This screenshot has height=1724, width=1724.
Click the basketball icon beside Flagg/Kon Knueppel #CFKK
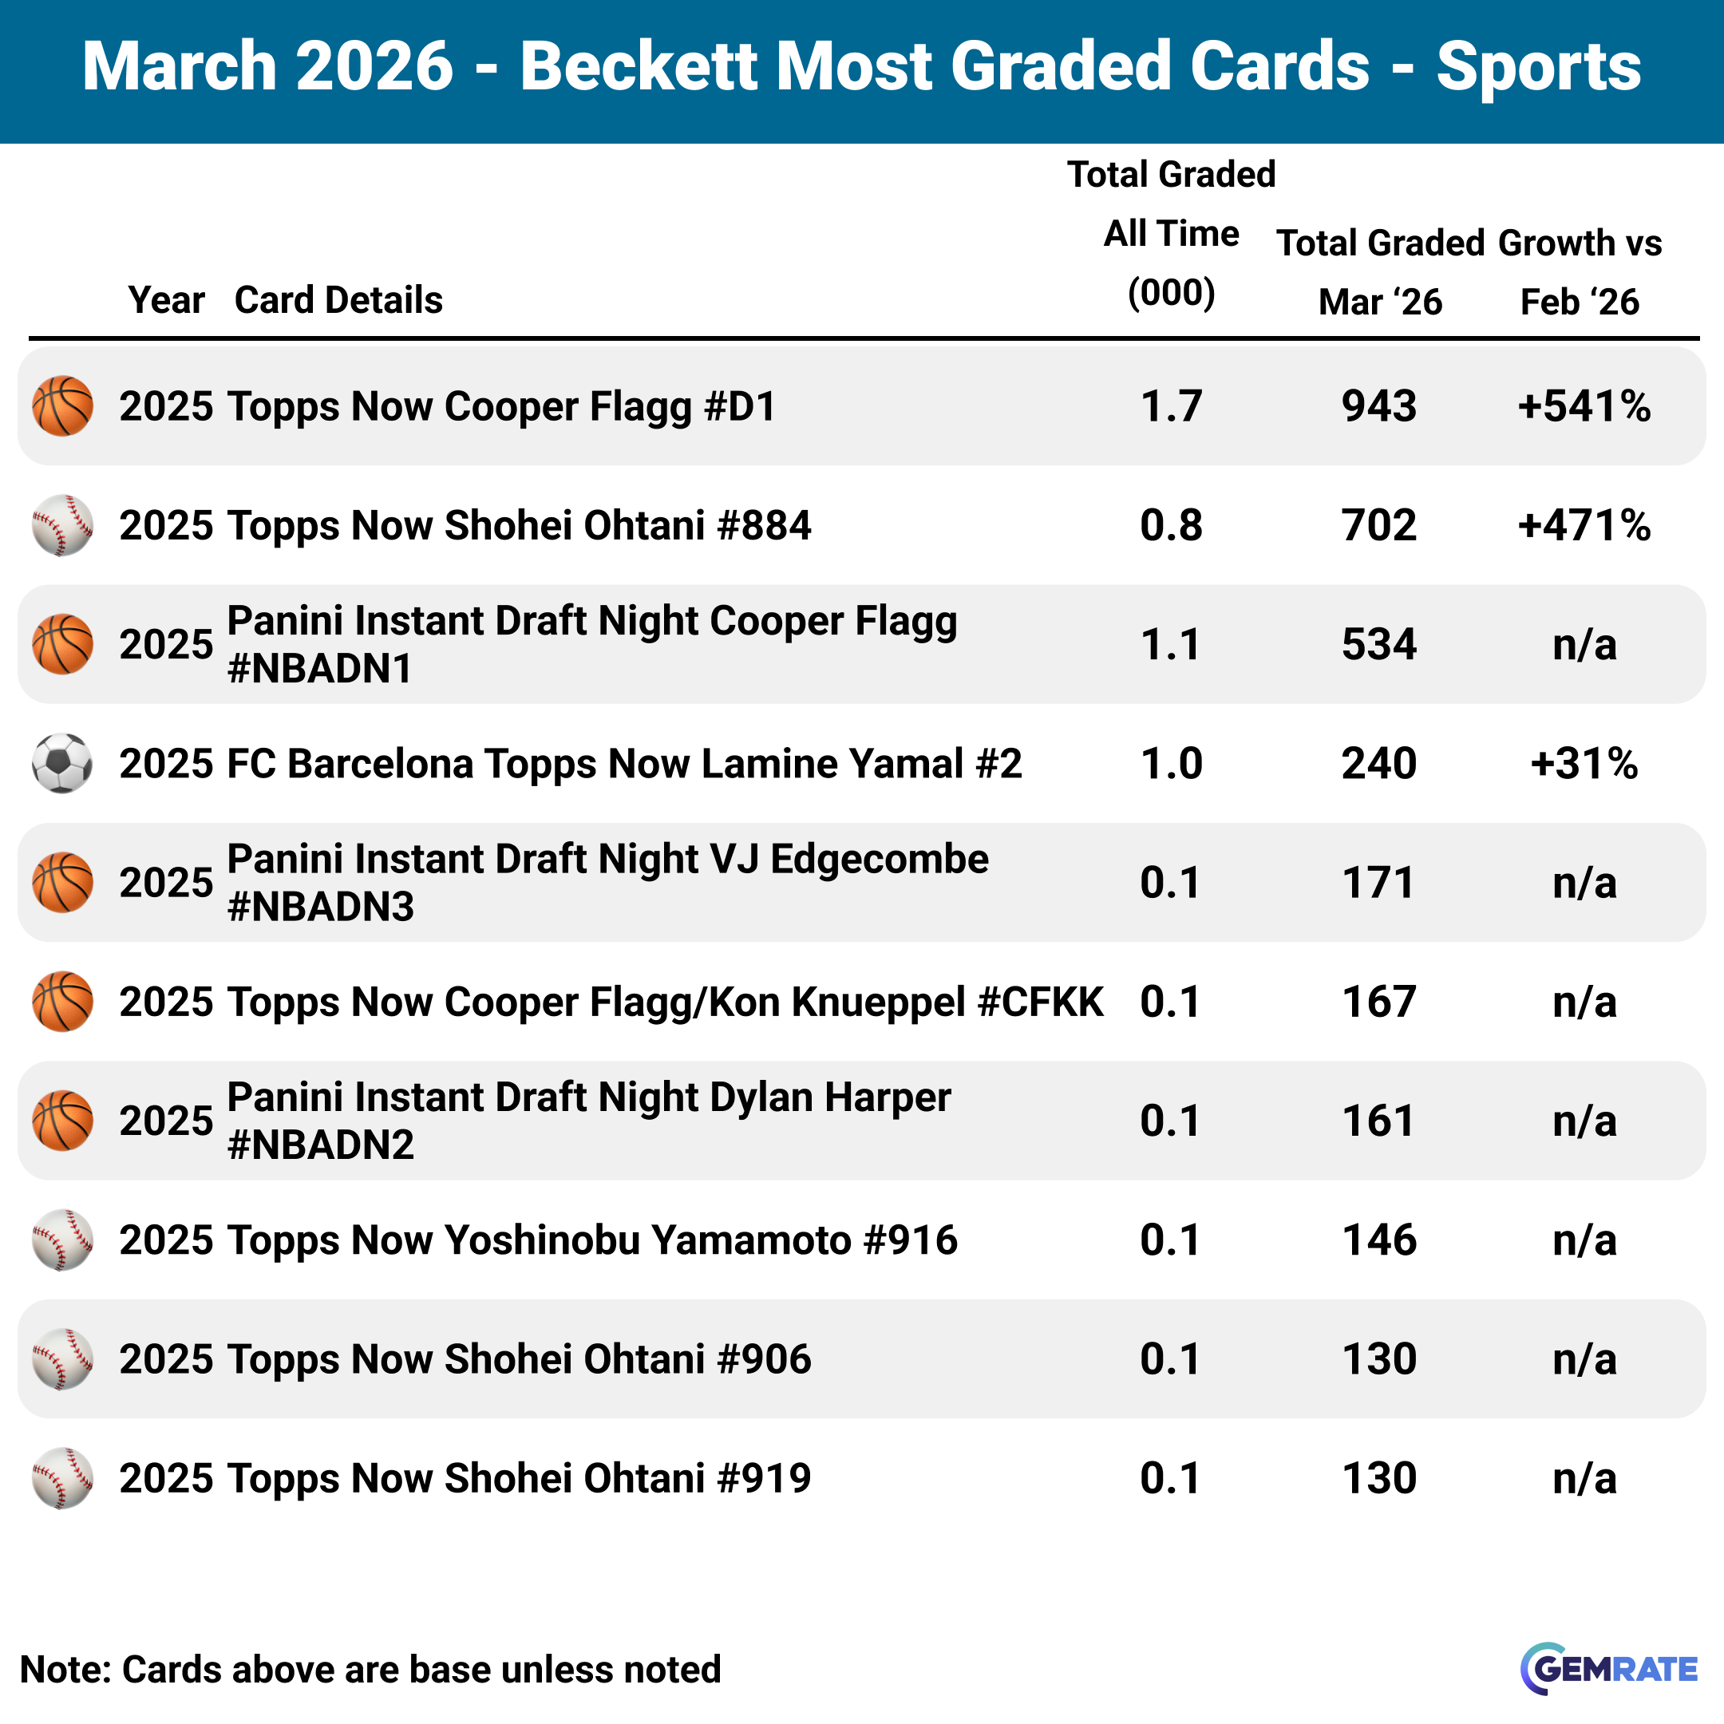coord(62,1002)
